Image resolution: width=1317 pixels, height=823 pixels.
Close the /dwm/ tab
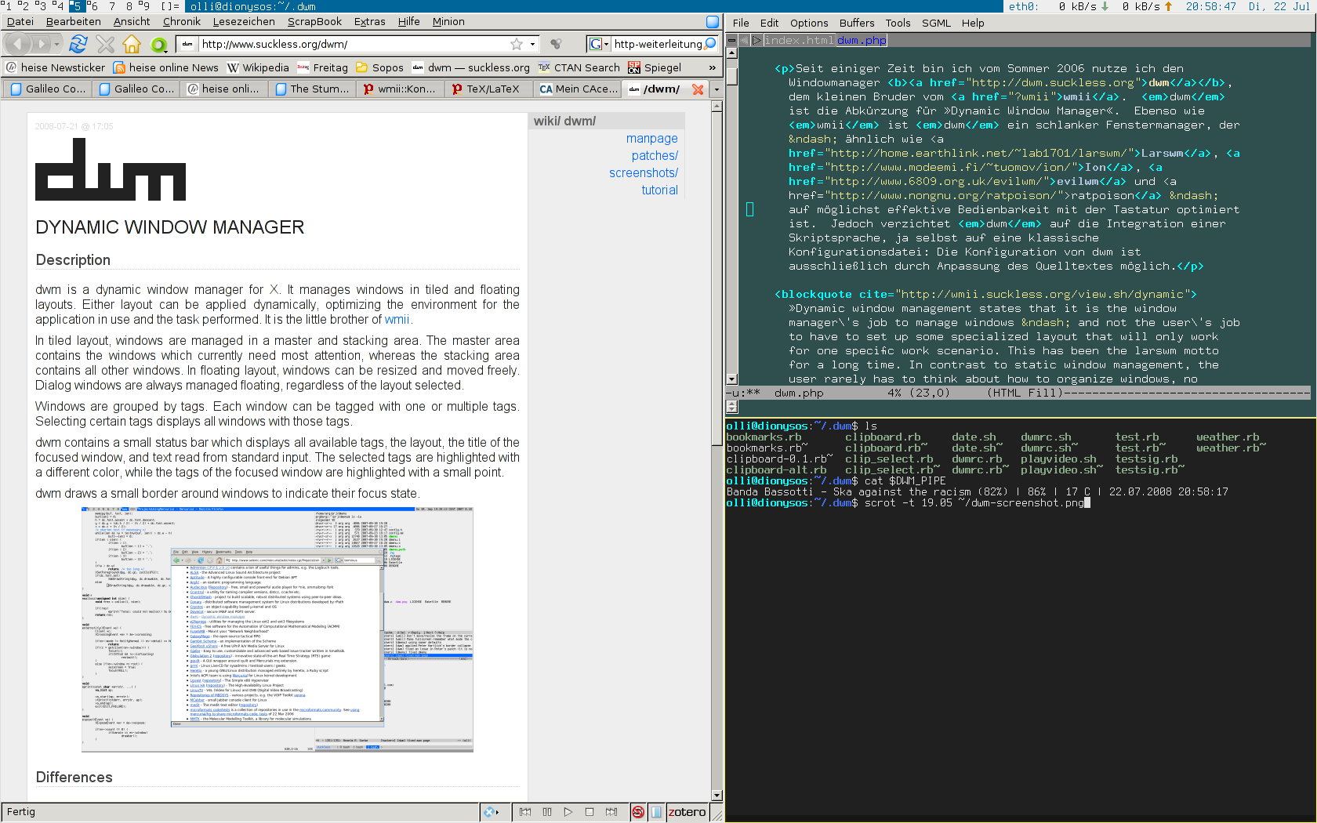(698, 89)
